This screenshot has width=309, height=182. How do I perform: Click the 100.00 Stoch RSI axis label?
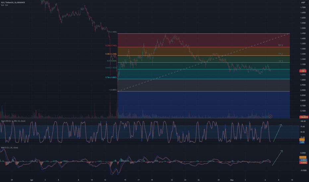coord(303,121)
